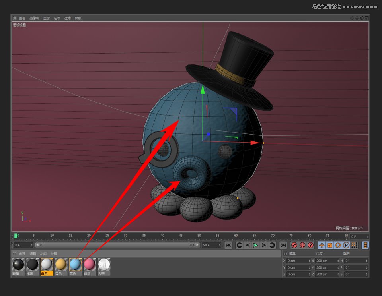Screen dimensions: 382x296
Task: Click the record active objects button
Action: 294,245
